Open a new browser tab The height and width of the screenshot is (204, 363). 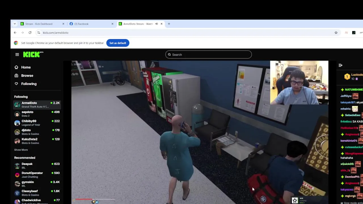point(169,24)
